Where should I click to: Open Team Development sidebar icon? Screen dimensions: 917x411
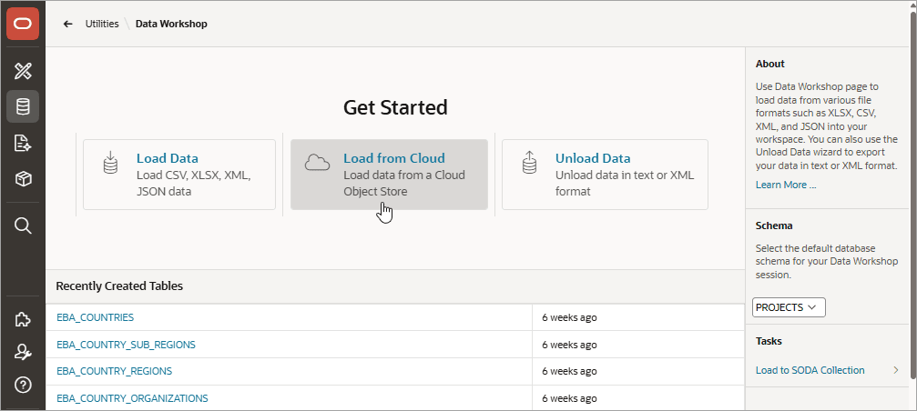pyautogui.click(x=23, y=143)
